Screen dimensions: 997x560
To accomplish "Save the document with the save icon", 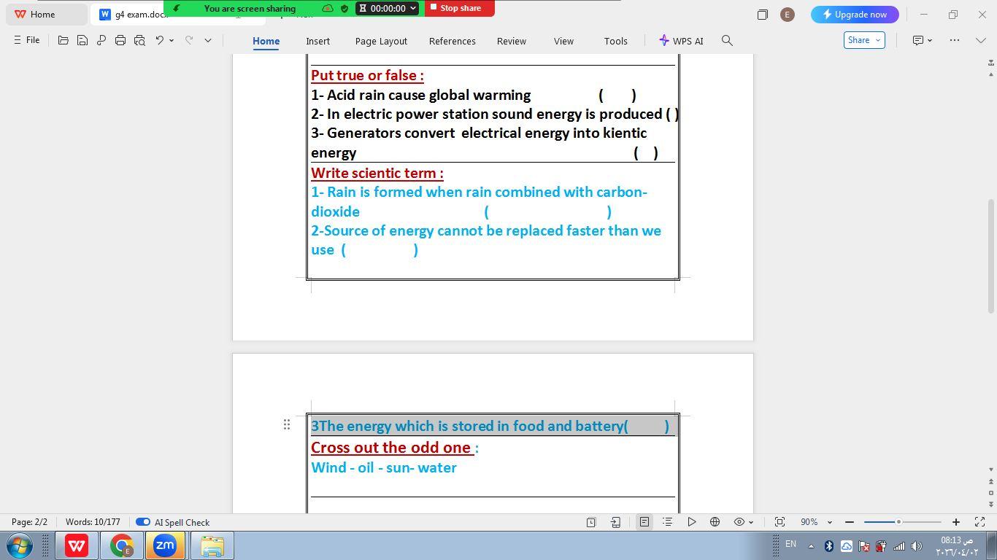I will [82, 41].
